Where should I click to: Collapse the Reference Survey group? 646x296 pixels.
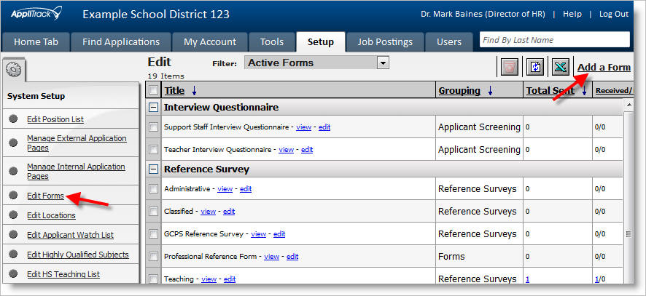[x=153, y=169]
